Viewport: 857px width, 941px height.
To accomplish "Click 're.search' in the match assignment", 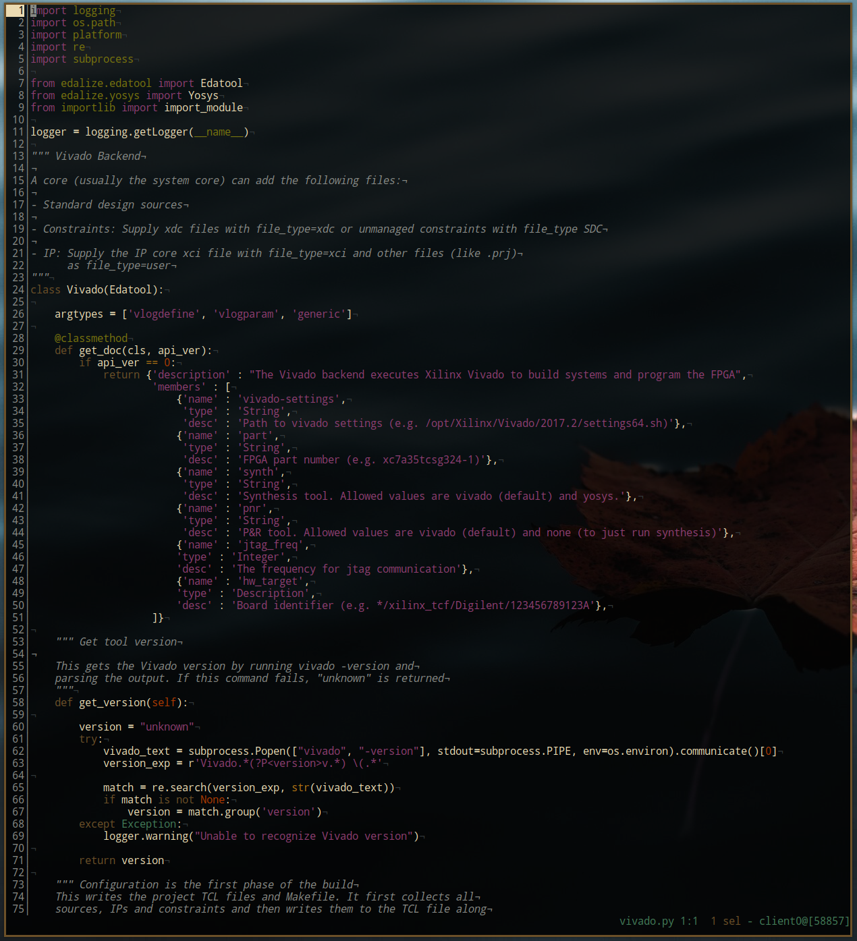I will point(179,787).
